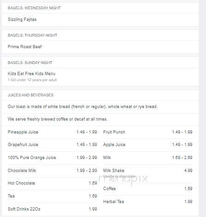Screen dimensions: 206x217
Task: Click the Sizzling Fajitas menu item
Action: (22, 19)
